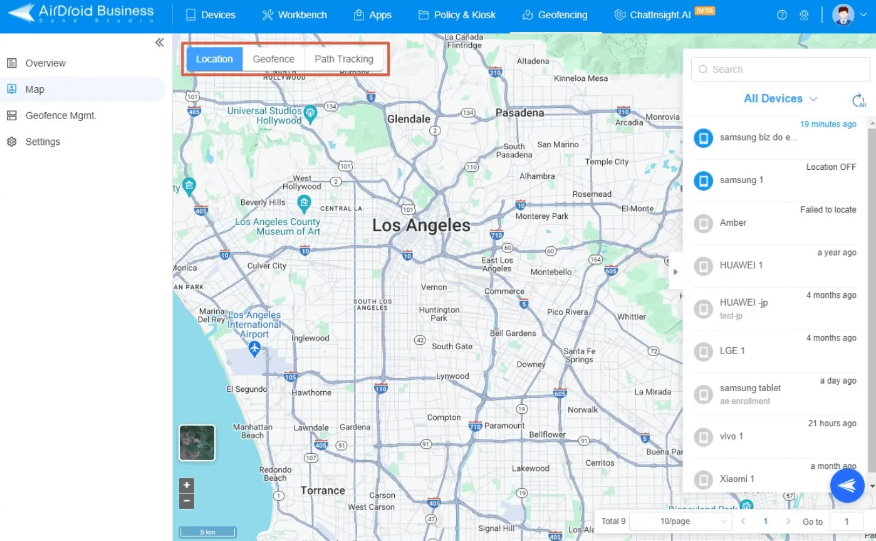
Task: Open satellite view via map thumbnail
Action: [x=197, y=443]
